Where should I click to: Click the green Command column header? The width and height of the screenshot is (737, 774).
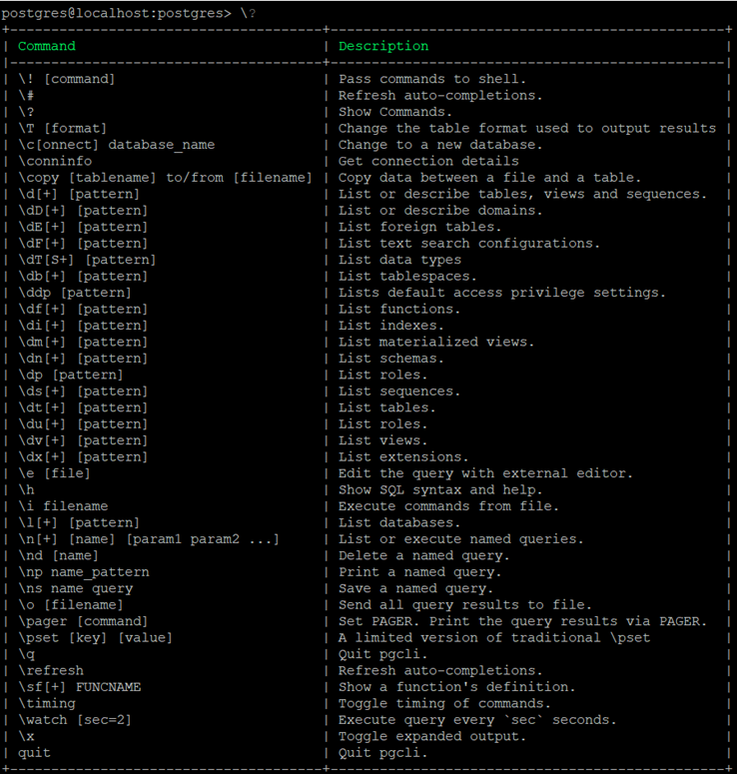pyautogui.click(x=47, y=46)
